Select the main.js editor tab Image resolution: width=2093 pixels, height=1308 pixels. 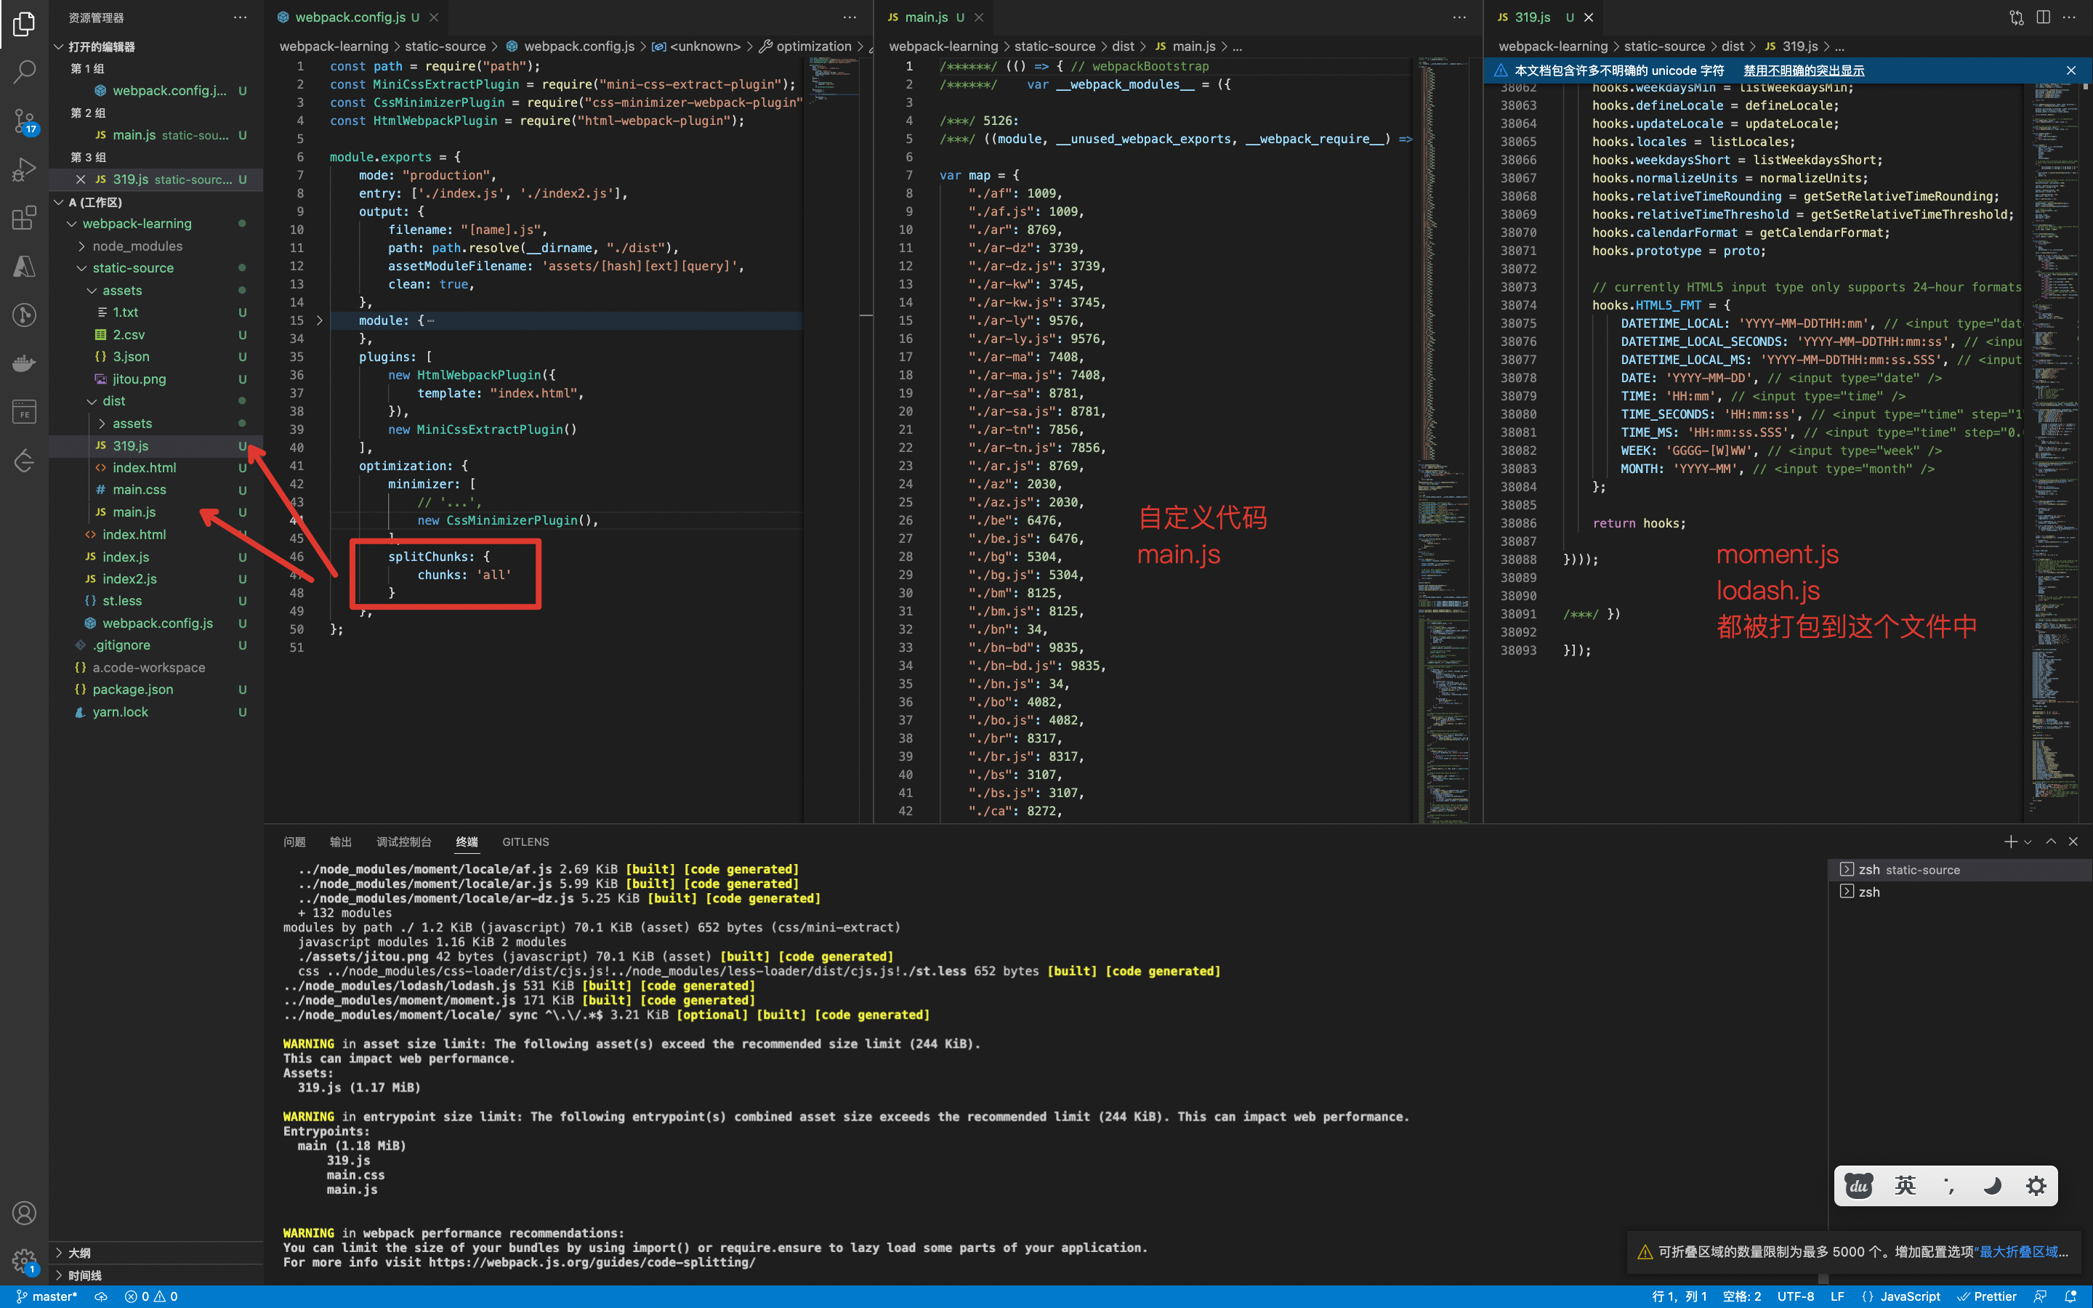[927, 17]
